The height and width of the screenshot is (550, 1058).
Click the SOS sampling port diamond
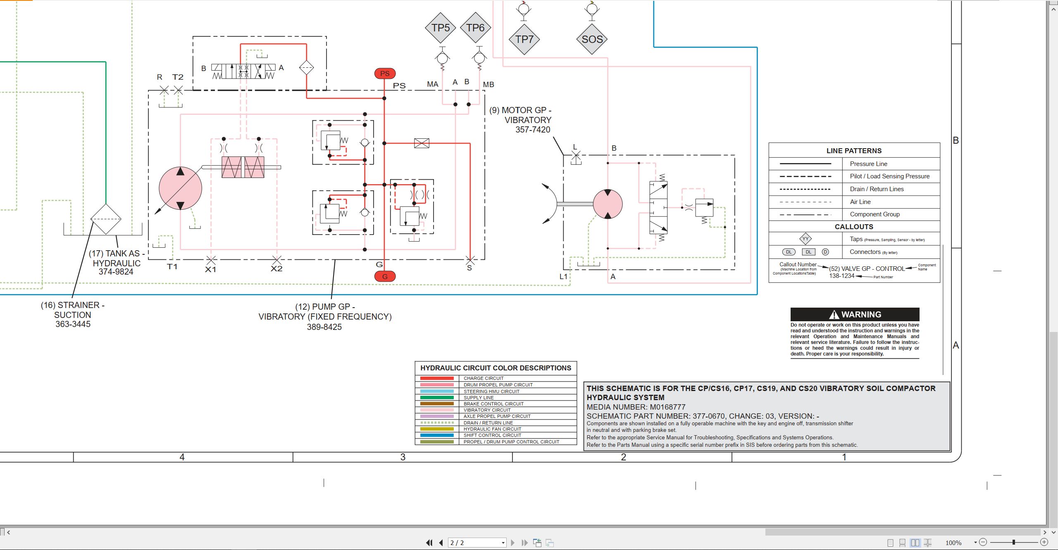click(x=592, y=39)
